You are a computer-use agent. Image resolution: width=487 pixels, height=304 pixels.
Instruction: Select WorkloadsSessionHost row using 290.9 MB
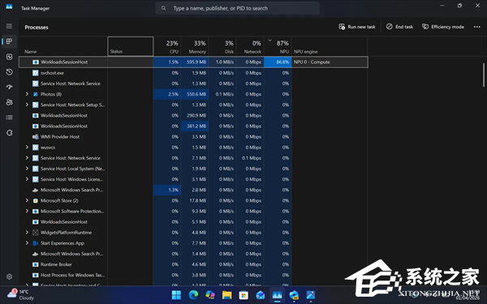(193, 115)
